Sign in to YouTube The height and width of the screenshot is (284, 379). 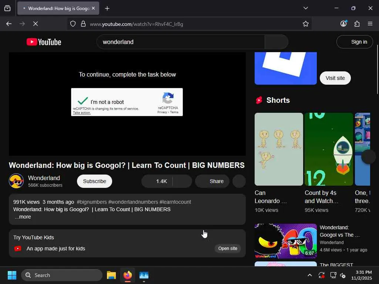[354, 42]
